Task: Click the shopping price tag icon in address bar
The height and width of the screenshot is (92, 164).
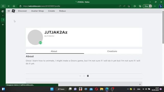Action: coord(120,6)
